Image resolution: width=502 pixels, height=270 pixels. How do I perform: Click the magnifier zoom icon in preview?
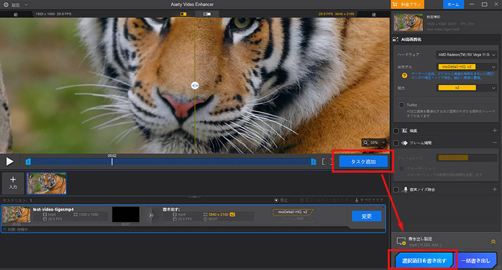coord(366,143)
